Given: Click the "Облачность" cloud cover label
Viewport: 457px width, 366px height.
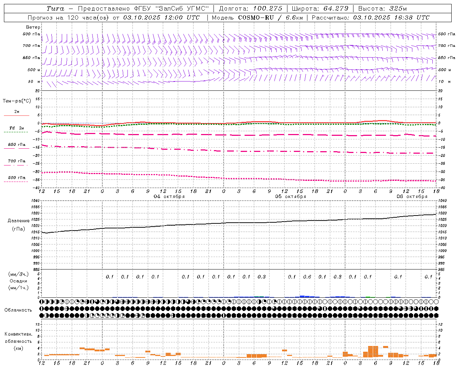Looking at the screenshot, I should tap(18, 310).
